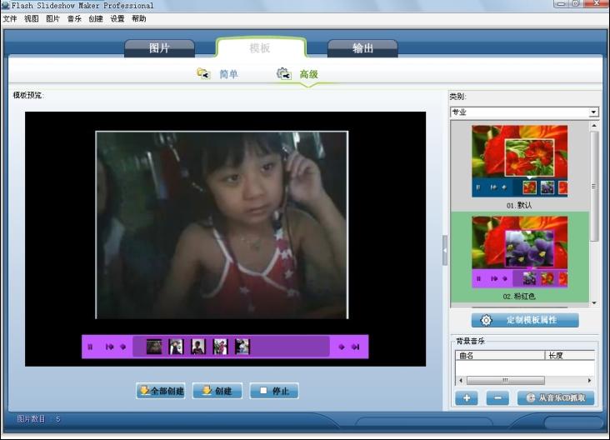Click the 高级 mode gear icon
This screenshot has width=610, height=440.
tap(284, 73)
